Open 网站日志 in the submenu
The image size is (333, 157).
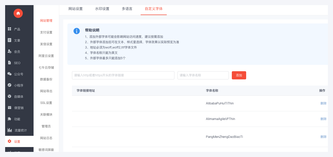(46, 138)
